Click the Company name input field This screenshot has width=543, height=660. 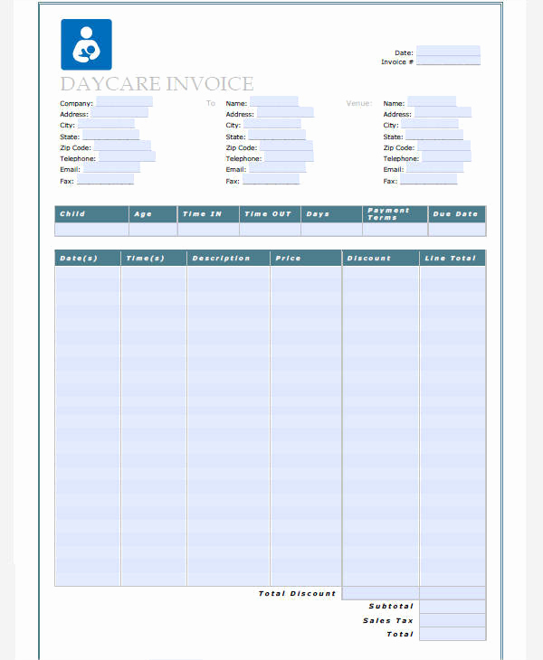[124, 101]
